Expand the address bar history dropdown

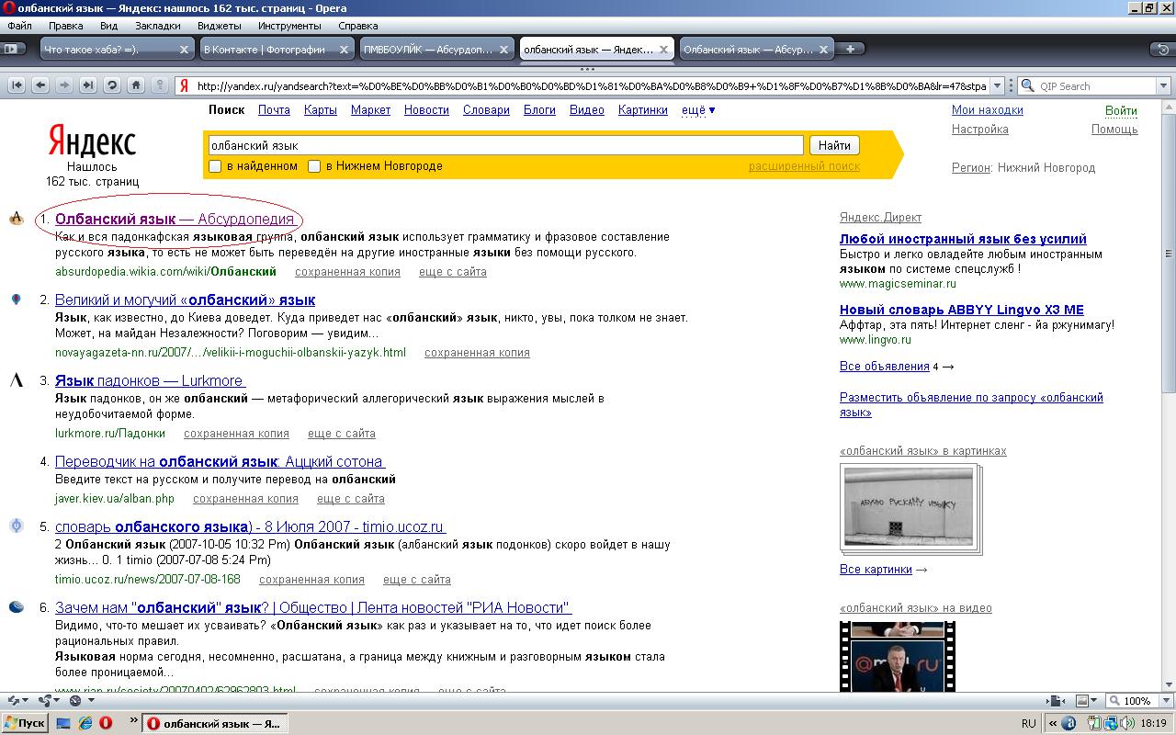pyautogui.click(x=998, y=86)
